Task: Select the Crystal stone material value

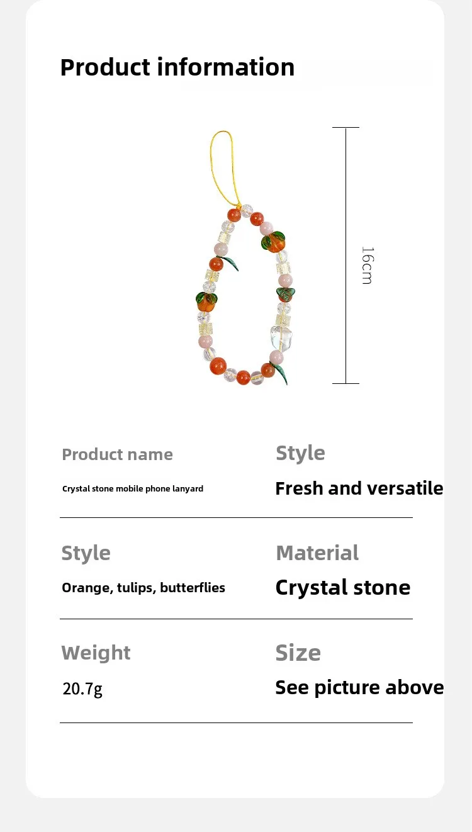Action: point(343,587)
